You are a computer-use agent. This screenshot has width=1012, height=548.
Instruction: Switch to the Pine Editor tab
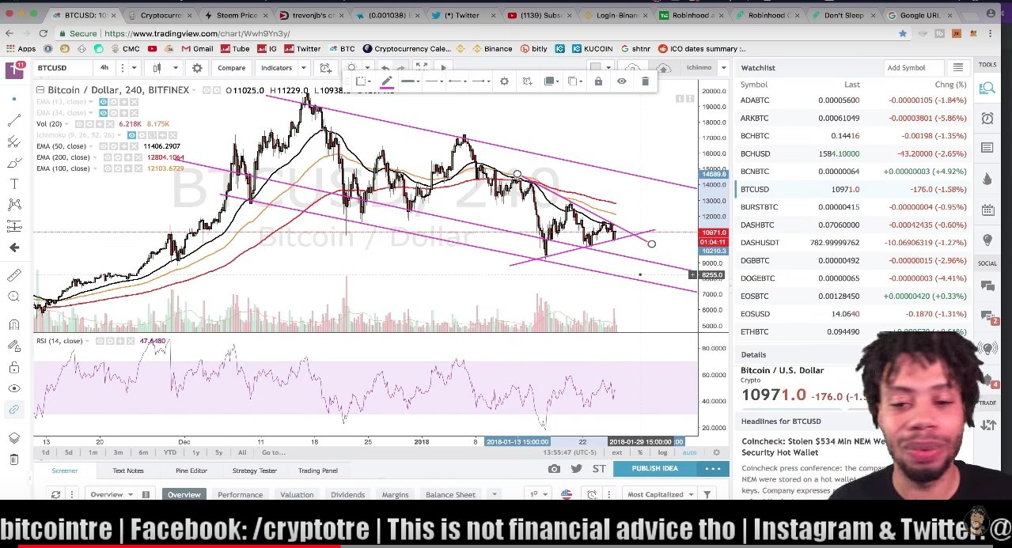[x=191, y=471]
